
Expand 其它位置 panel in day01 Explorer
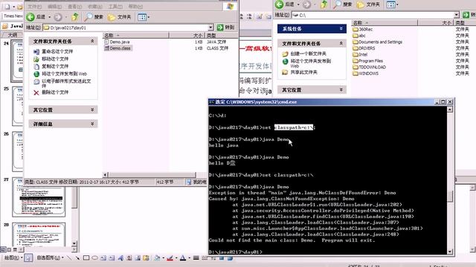click(92, 110)
